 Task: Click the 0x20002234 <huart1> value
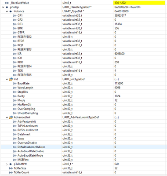127,7
